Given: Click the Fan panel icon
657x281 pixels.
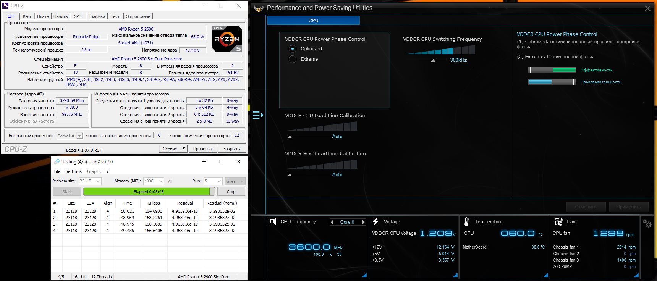Looking at the screenshot, I should [558, 221].
